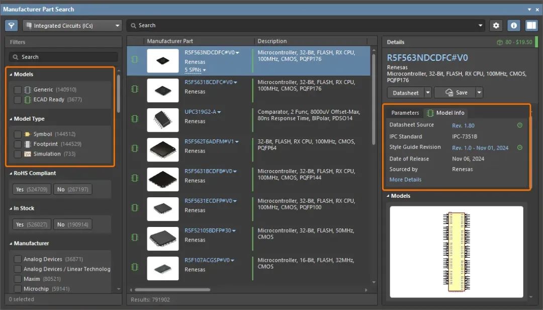This screenshot has width=543, height=310.
Task: Collapse the Models section in Details
Action: 388,196
